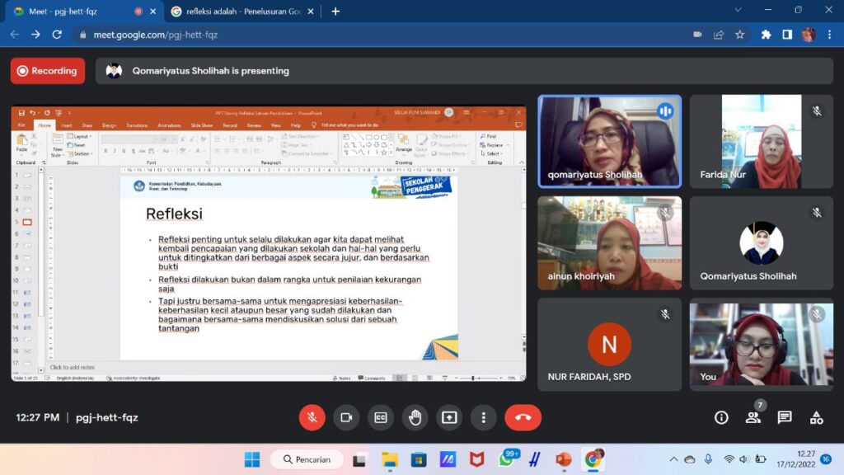This screenshot has width=844, height=475.
Task: Open a new Chrome tab
Action: point(335,12)
